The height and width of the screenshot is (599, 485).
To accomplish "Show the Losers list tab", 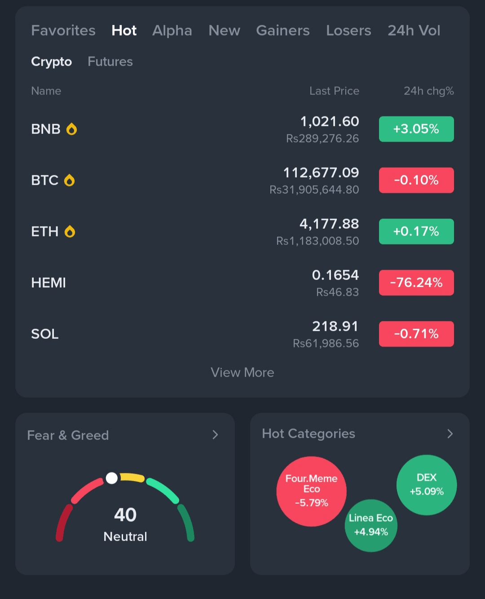I will point(348,31).
